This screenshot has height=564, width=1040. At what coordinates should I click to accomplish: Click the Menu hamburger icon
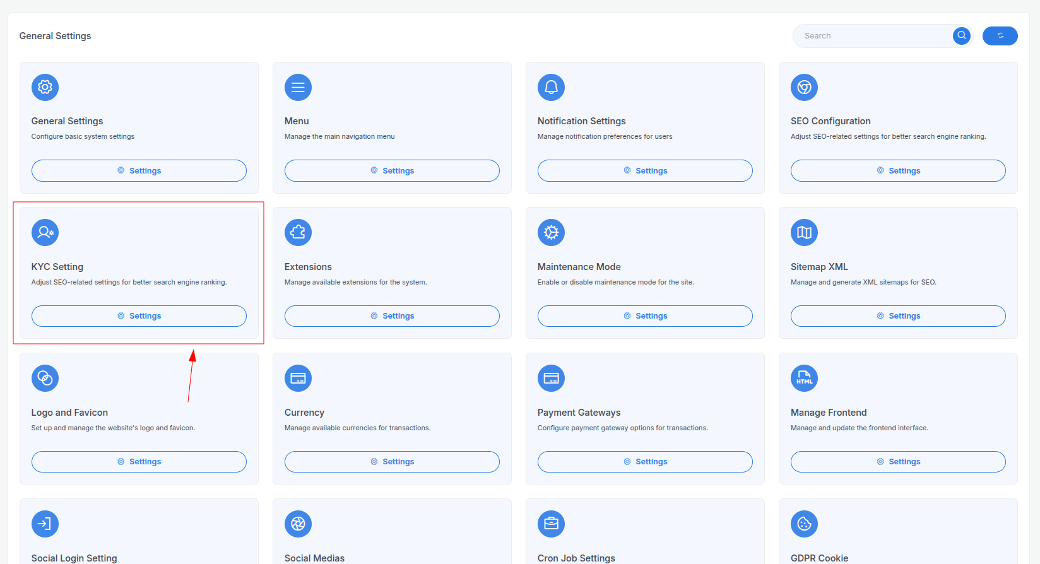298,87
